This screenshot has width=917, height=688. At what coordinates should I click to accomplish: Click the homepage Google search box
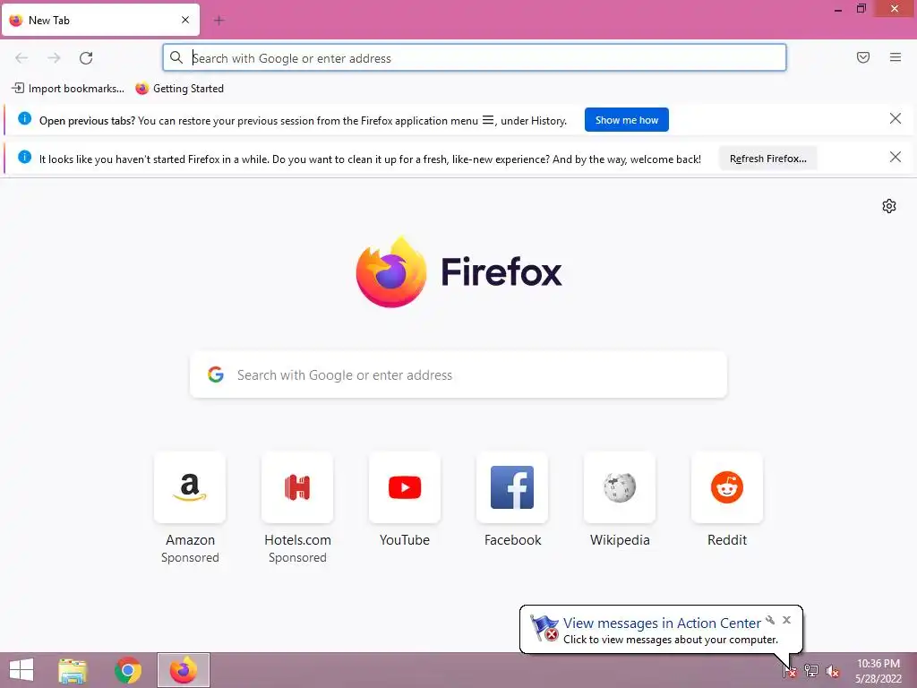point(458,375)
